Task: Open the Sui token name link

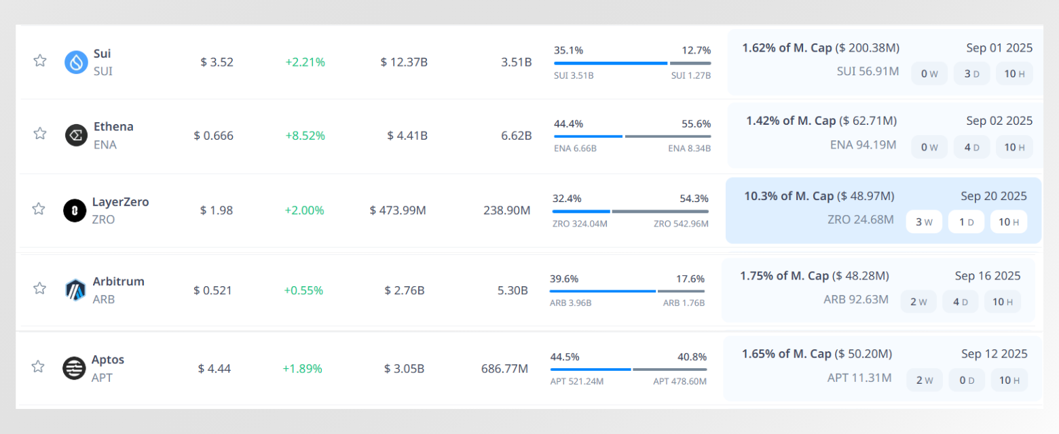Action: pos(103,54)
